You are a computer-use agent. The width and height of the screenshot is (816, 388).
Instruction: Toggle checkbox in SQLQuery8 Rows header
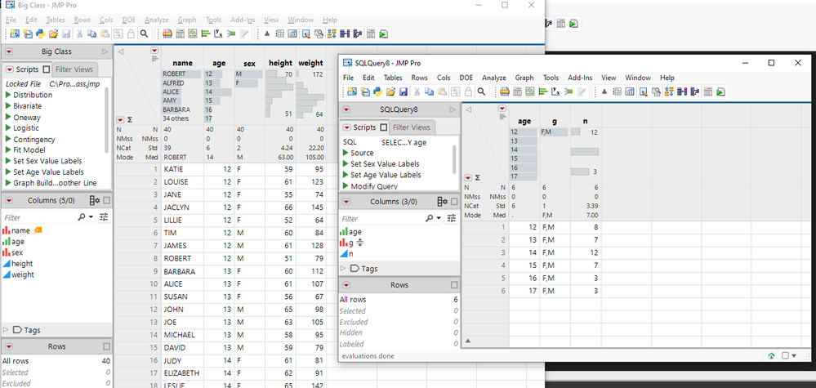454,285
